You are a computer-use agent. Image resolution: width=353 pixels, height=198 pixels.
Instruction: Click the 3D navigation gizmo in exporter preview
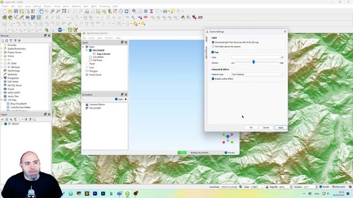228,138
